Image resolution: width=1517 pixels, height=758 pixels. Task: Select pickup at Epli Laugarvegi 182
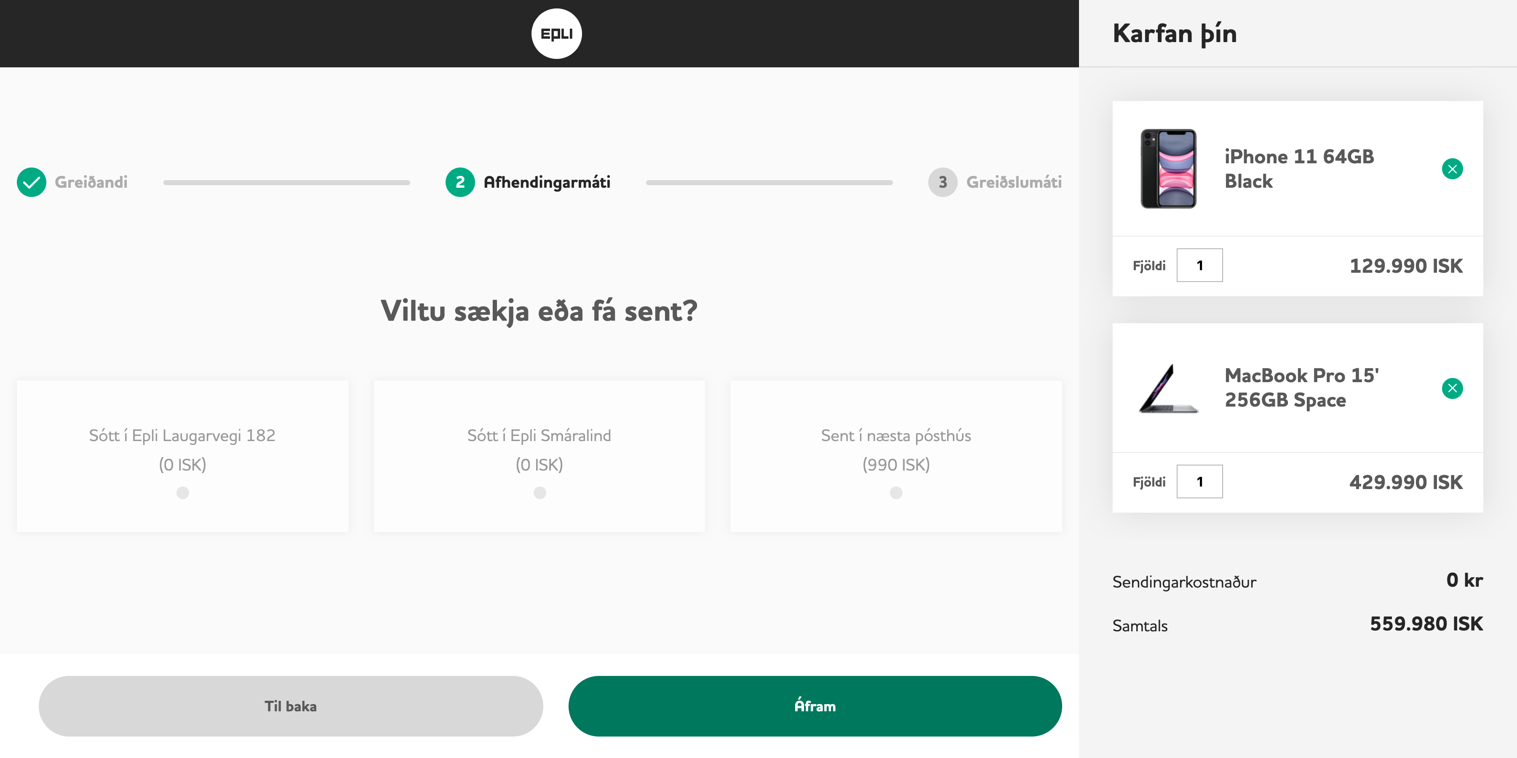(x=182, y=456)
